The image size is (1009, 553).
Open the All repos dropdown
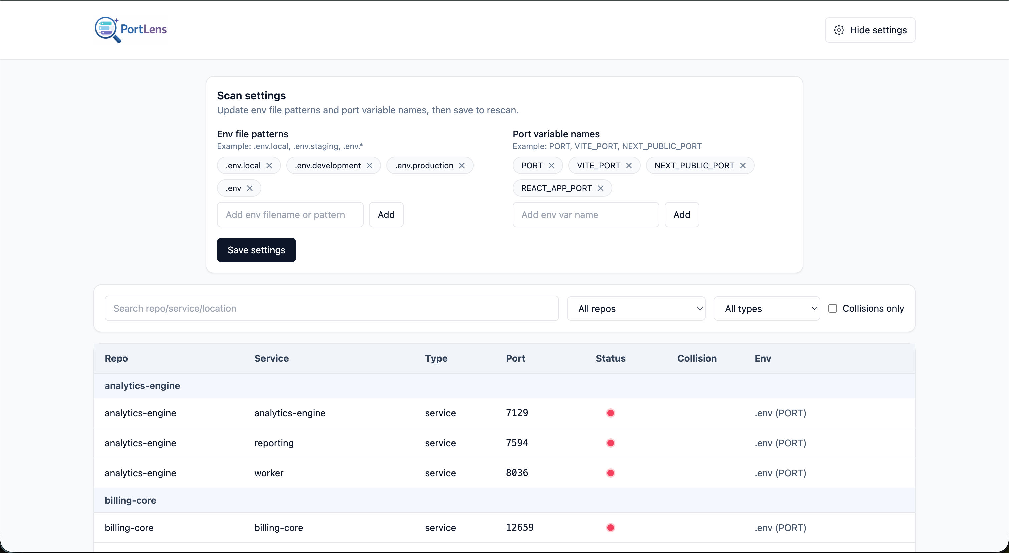(635, 308)
